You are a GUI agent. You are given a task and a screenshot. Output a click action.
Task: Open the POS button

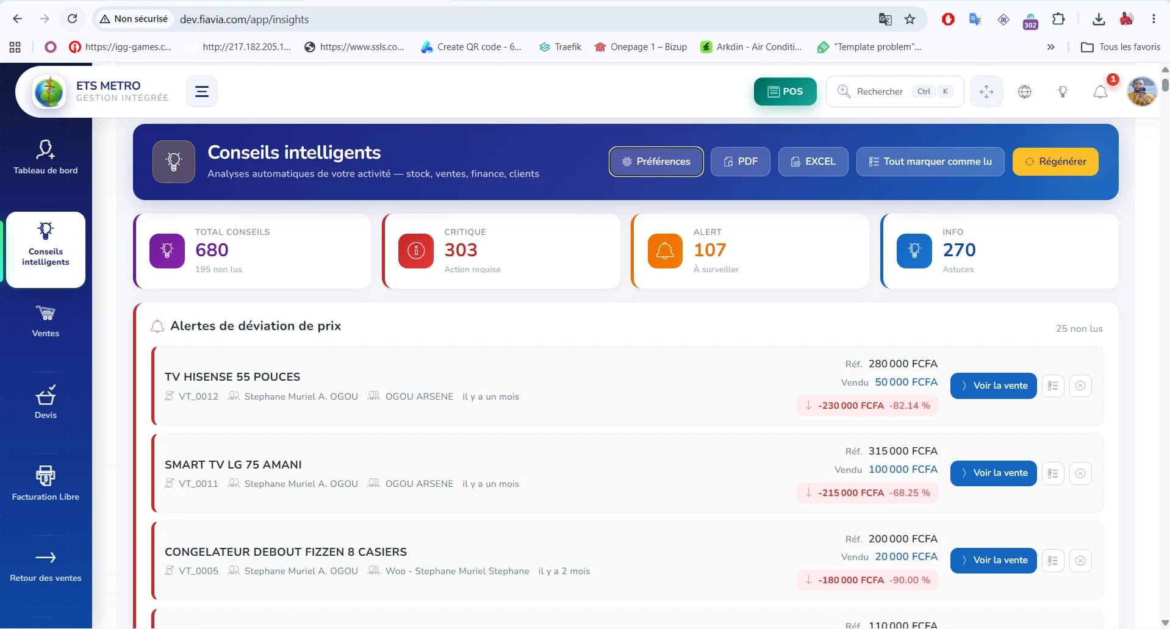pos(784,92)
